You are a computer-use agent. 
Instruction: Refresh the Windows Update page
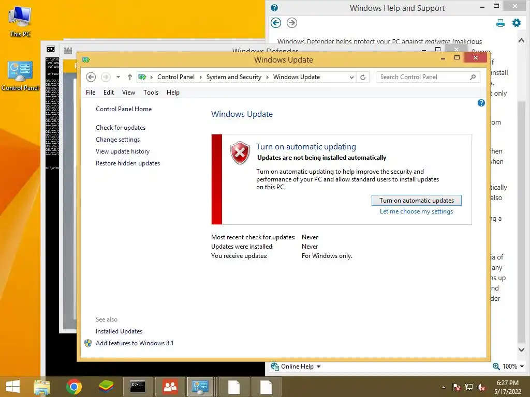[363, 78]
